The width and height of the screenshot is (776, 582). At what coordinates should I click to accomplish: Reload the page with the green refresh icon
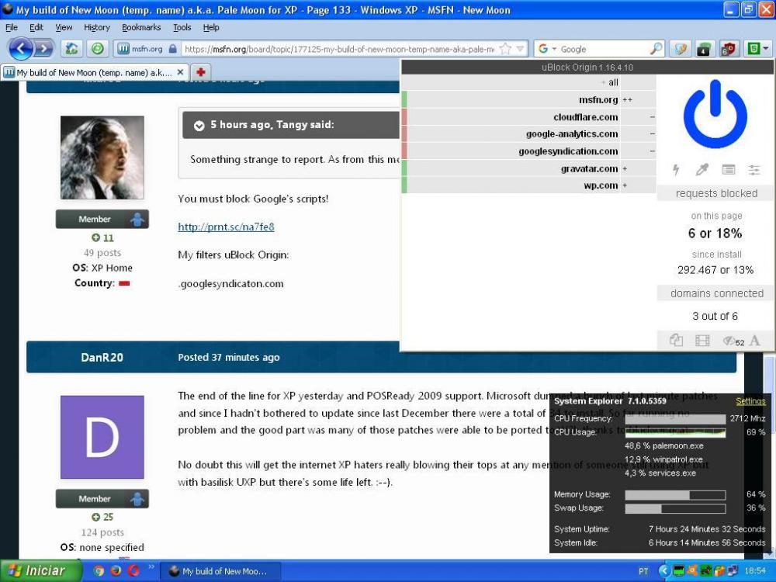point(98,48)
